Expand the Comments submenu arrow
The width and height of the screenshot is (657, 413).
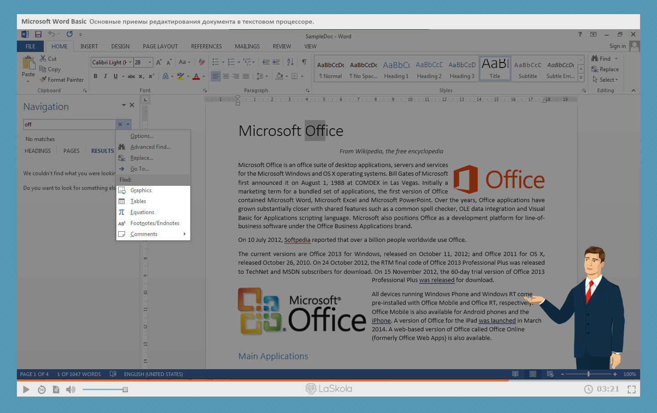(x=184, y=234)
